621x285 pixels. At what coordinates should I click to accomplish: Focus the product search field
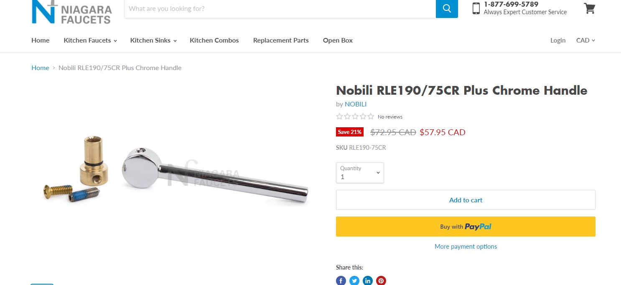coord(280,9)
